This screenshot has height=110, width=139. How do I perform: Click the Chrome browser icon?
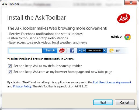(x=128, y=37)
